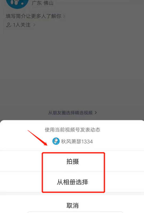Tap the 使用当前视频号发表动态 sheet heading
The height and width of the screenshot is (213, 144).
click(x=73, y=130)
